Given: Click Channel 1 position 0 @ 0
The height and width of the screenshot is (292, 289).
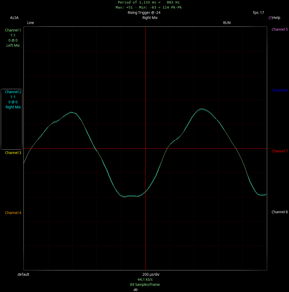Looking at the screenshot, I should tap(13, 40).
